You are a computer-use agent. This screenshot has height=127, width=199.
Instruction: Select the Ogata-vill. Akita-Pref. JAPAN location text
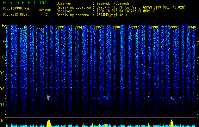[141, 7]
